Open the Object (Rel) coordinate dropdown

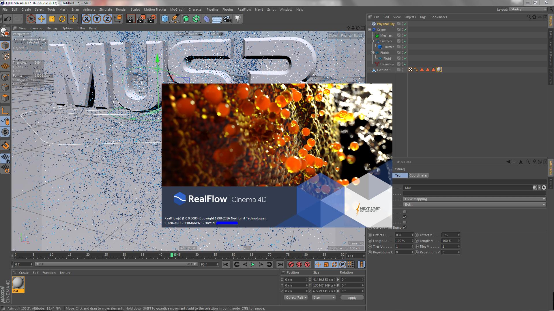click(x=296, y=297)
